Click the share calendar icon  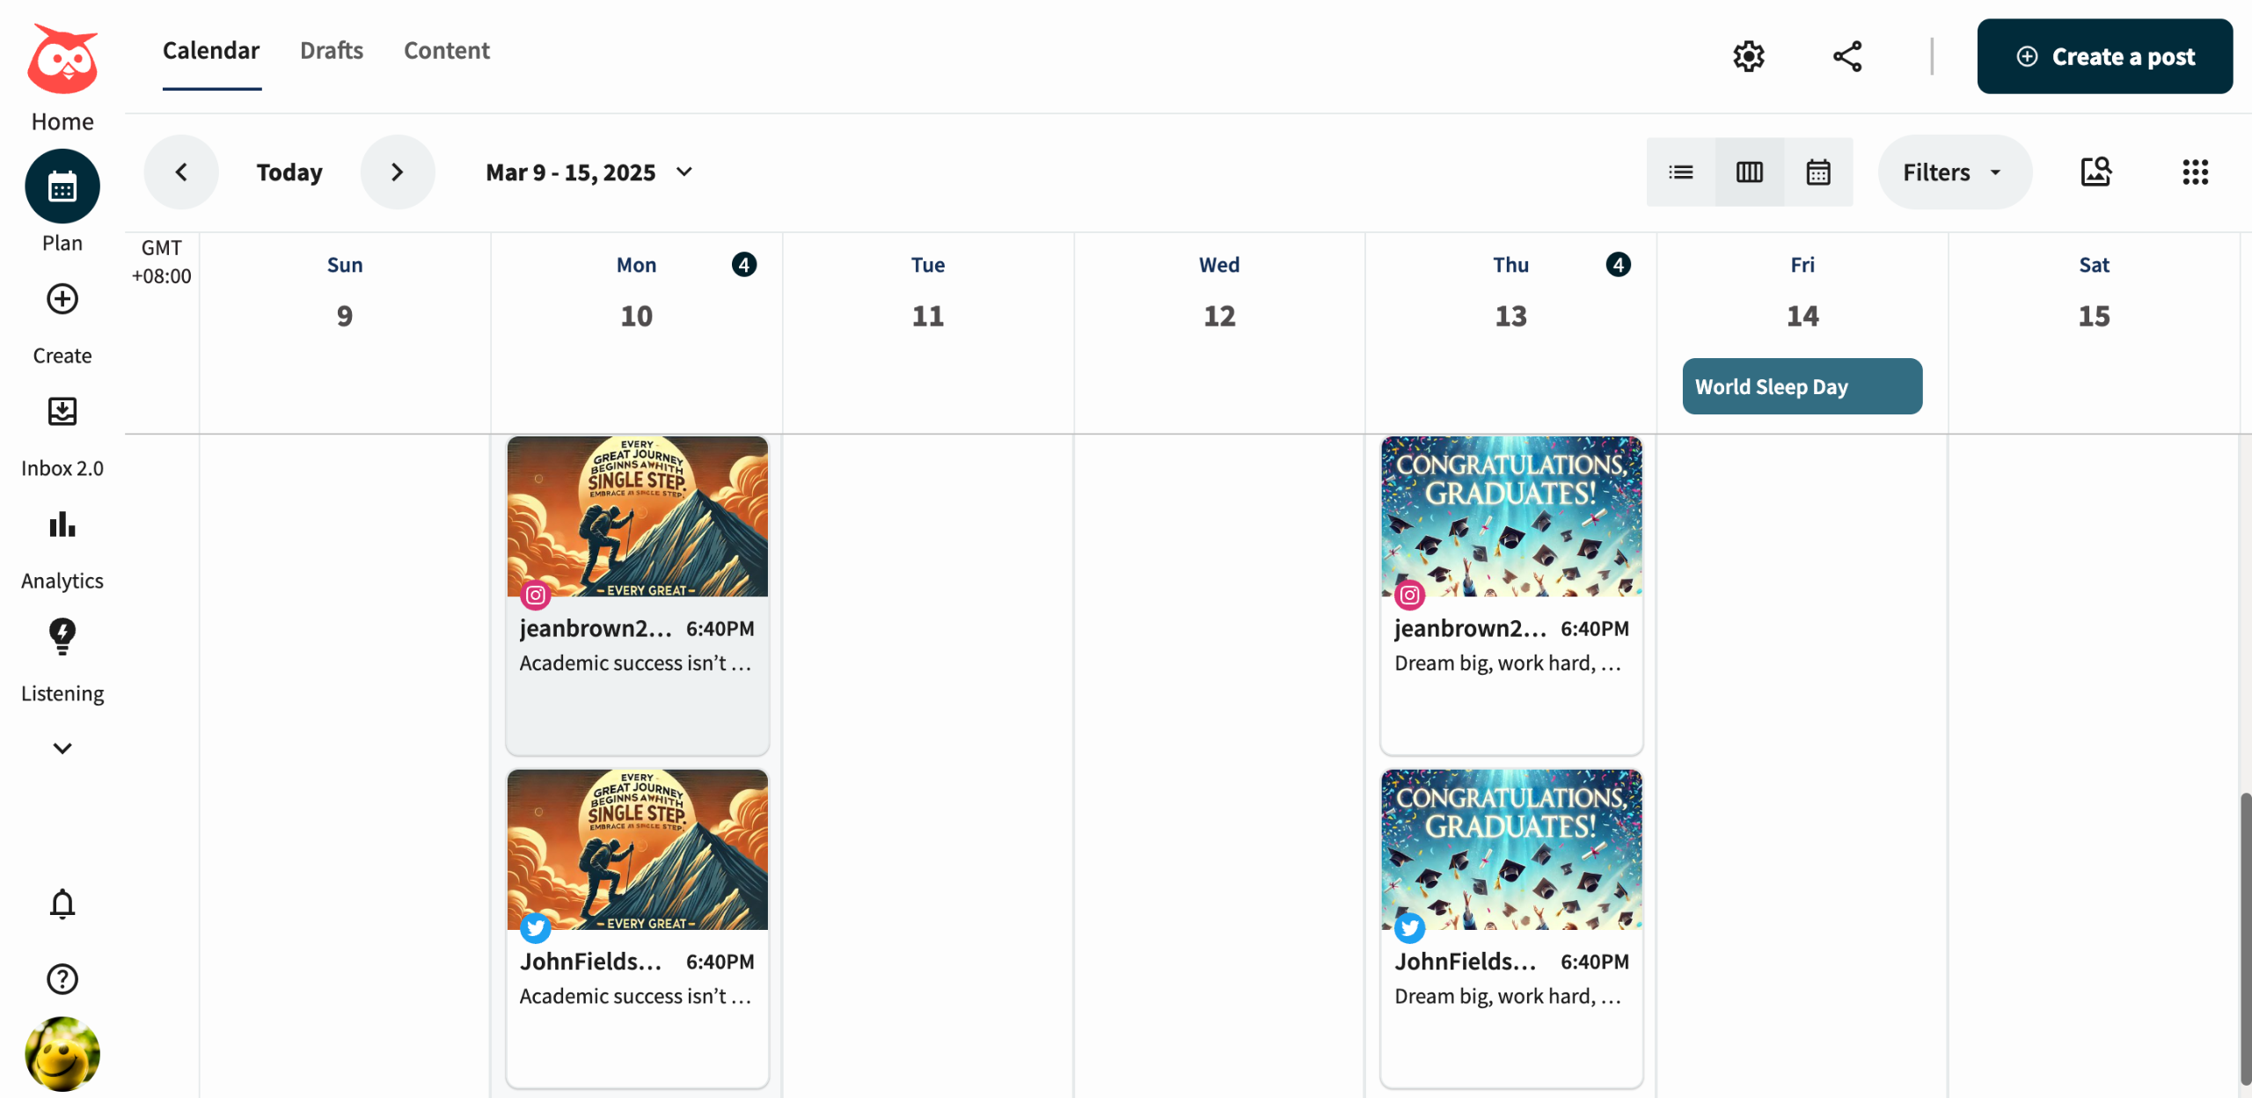[1846, 56]
